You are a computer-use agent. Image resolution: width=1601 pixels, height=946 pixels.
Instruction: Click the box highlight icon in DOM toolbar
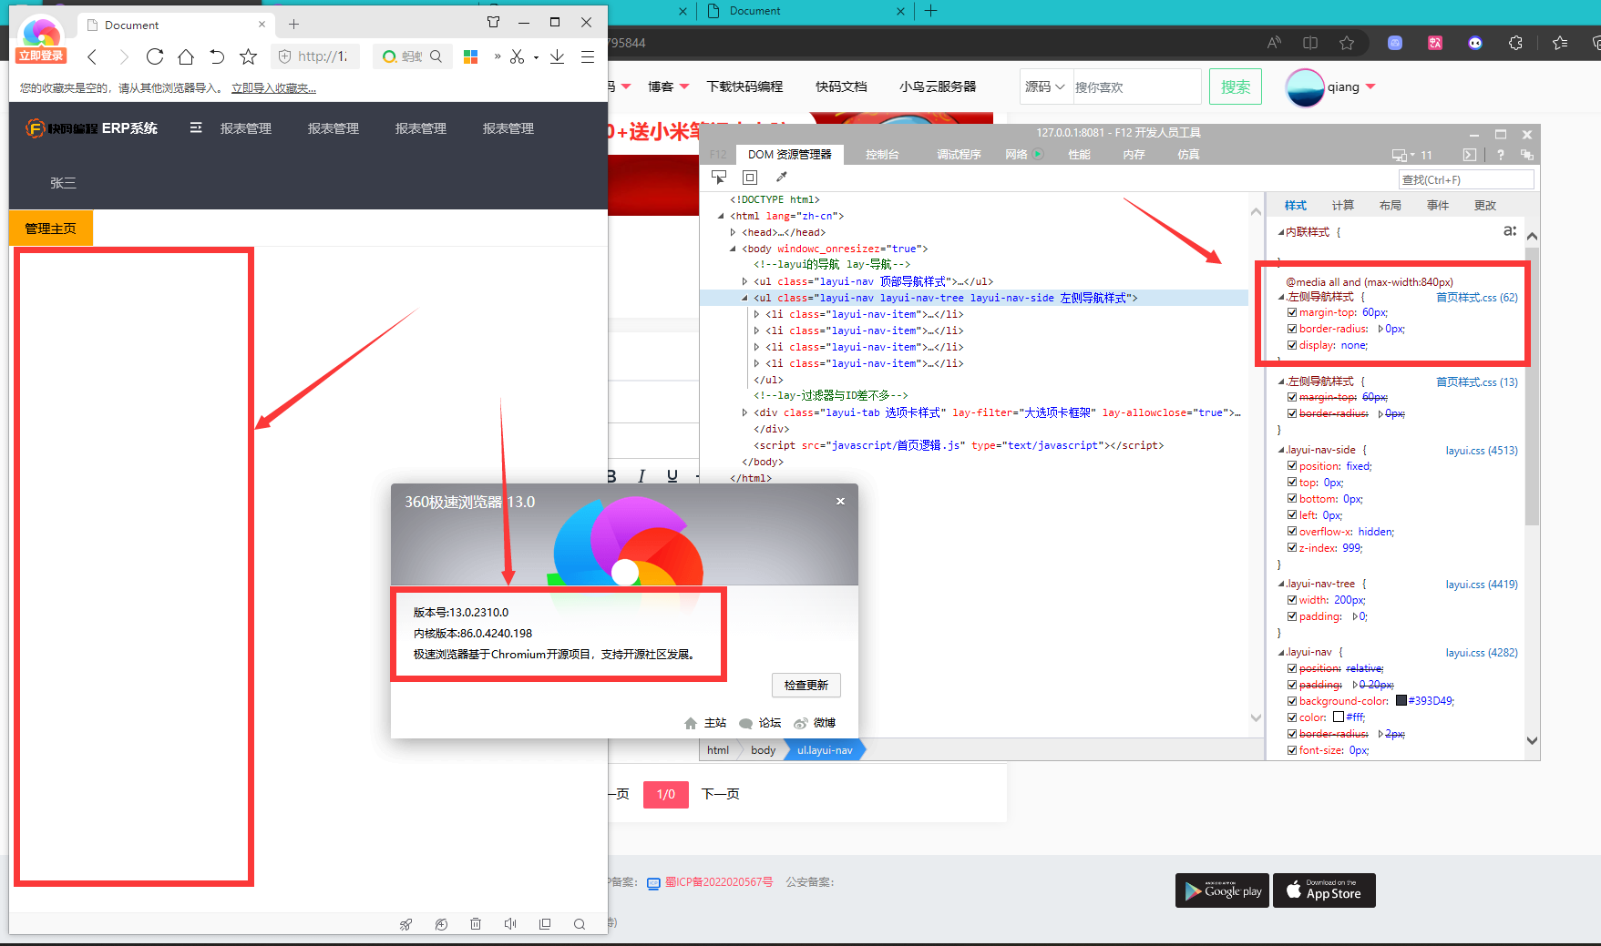click(750, 178)
